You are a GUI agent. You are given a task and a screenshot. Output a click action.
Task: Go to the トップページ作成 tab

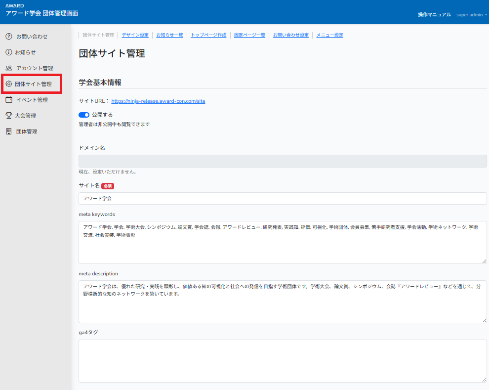208,35
